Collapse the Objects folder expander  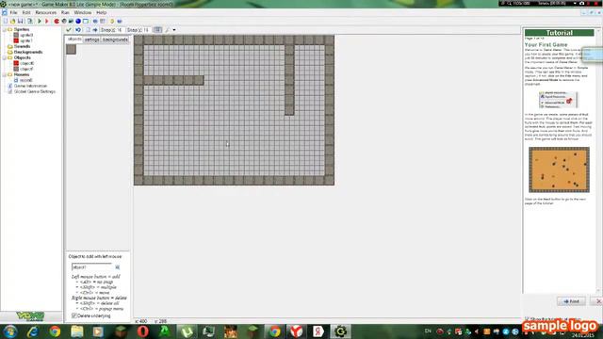click(x=4, y=57)
